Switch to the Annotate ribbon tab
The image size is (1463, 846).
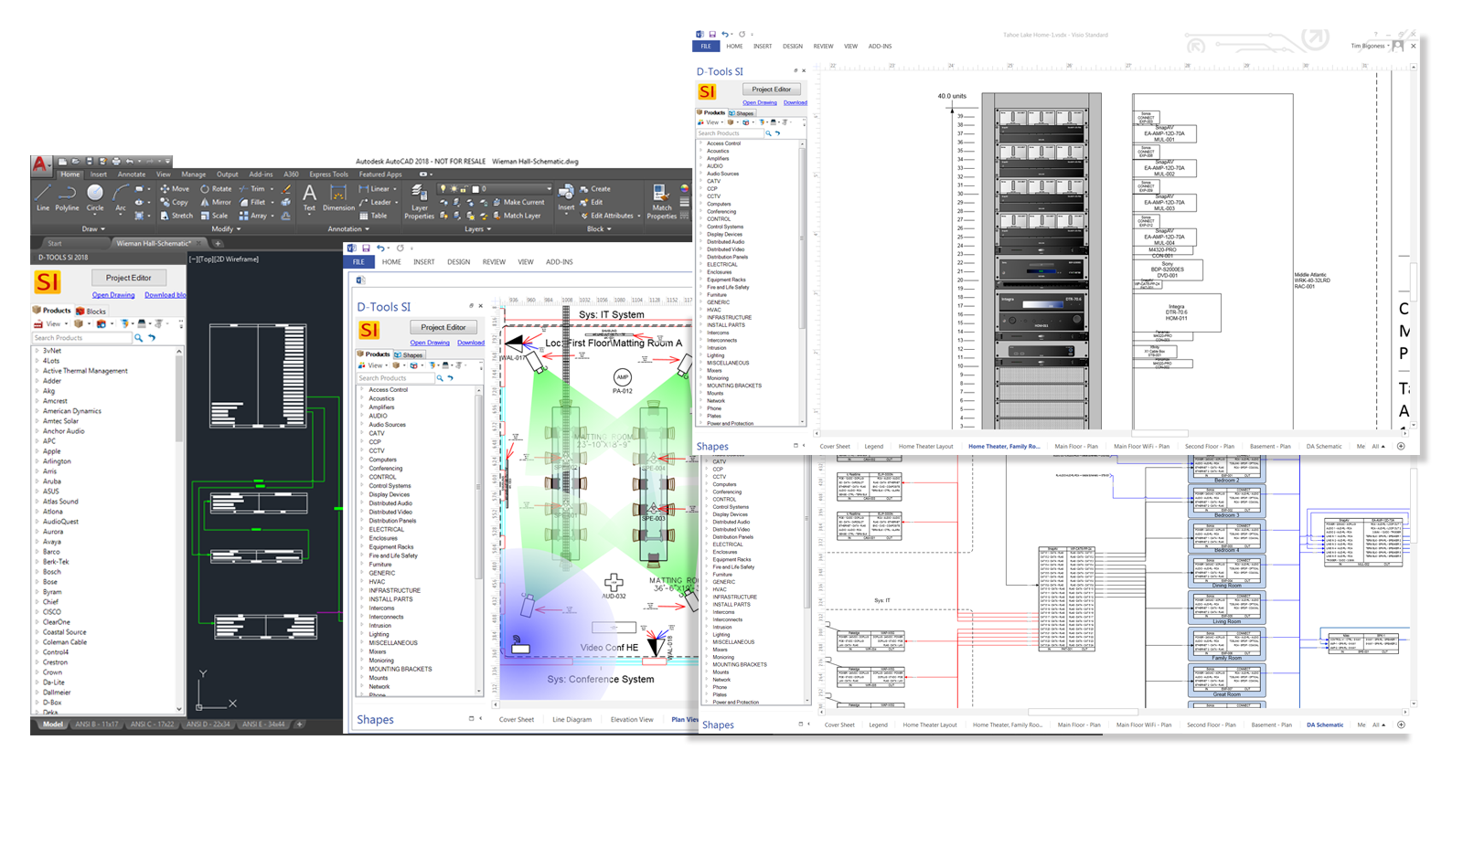[131, 174]
